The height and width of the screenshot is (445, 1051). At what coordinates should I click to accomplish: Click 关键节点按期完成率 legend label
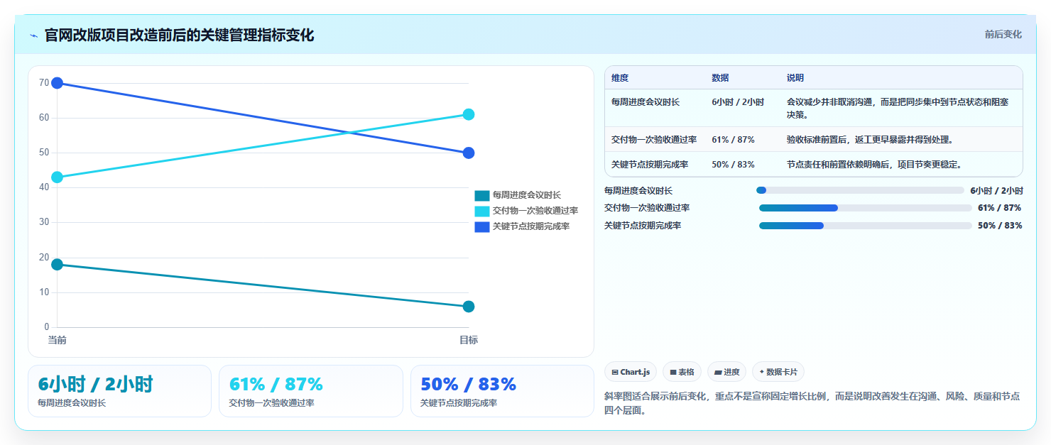click(x=530, y=226)
